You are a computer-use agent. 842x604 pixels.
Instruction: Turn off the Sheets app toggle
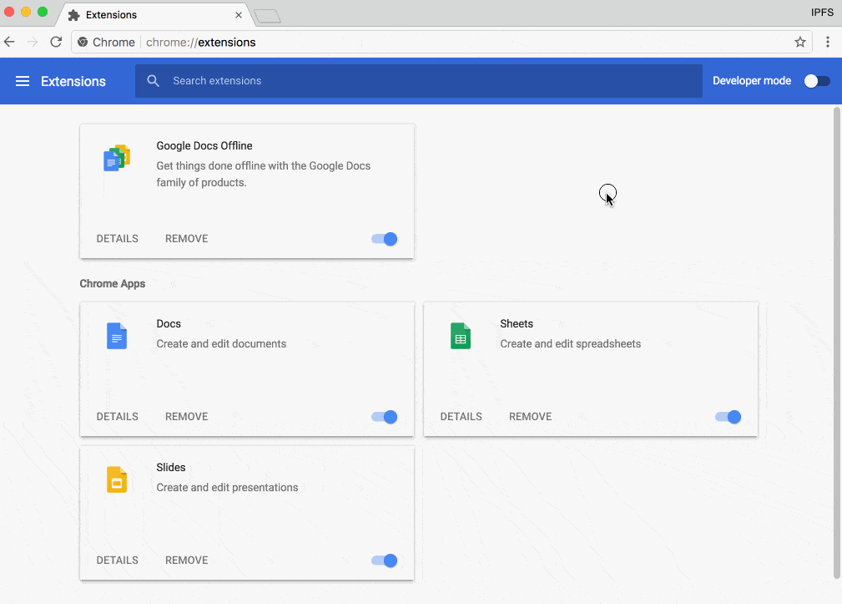(728, 417)
